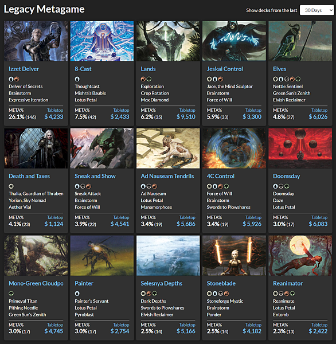Click the 8-Cast card artwork
Screen dimensions: 336x344
[x=102, y=41]
